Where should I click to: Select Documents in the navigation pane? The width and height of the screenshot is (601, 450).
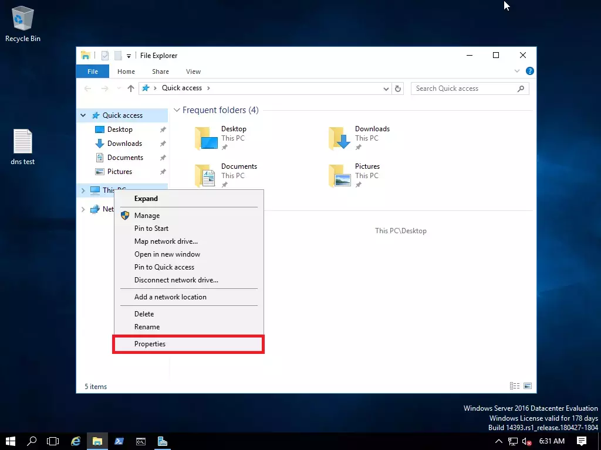click(125, 158)
